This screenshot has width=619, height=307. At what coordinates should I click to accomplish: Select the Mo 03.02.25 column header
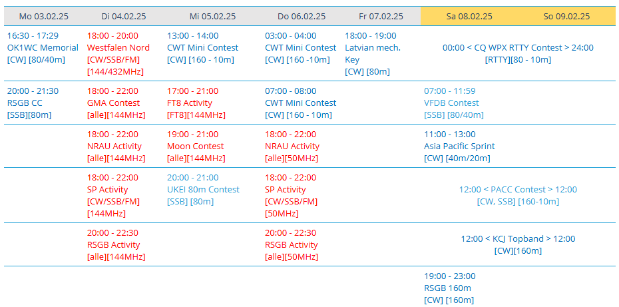tap(43, 16)
